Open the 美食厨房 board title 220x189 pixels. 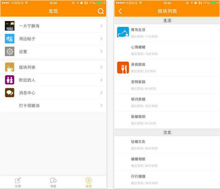tap(138, 64)
